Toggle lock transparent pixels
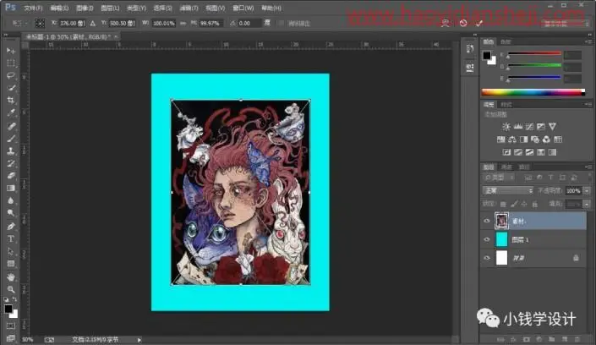 [503, 205]
